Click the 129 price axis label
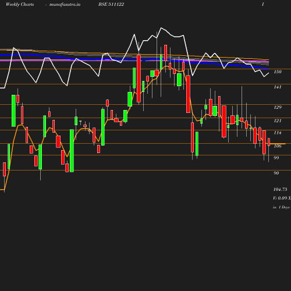This screenshot has width=291, height=291. click(x=278, y=107)
